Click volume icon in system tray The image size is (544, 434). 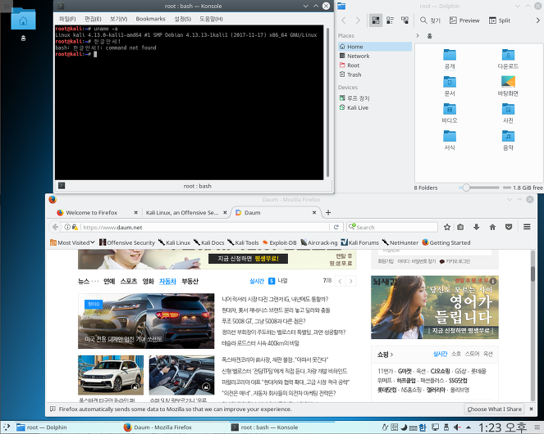tap(457, 427)
